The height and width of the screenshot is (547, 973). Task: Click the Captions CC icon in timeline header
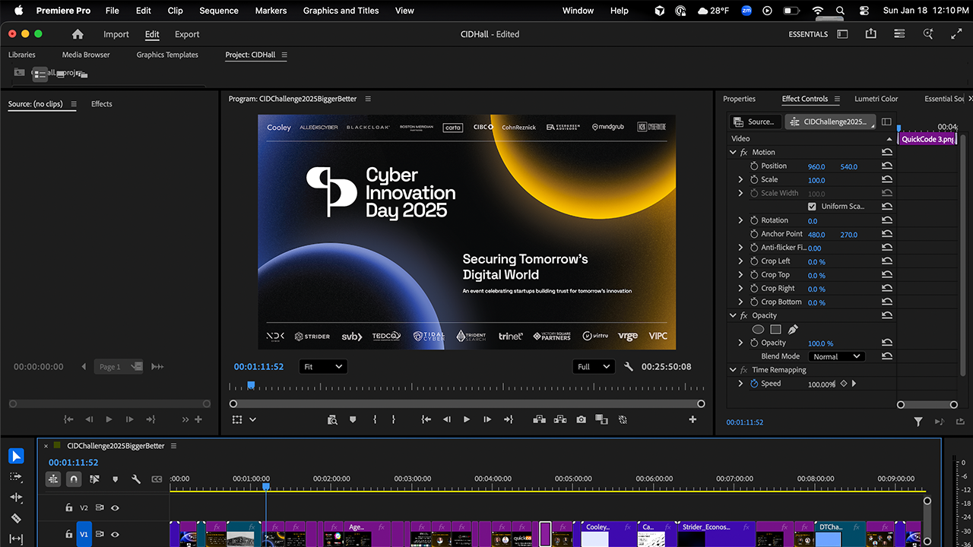157,479
